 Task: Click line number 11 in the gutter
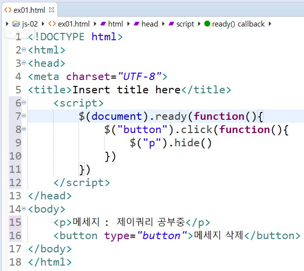[15, 169]
